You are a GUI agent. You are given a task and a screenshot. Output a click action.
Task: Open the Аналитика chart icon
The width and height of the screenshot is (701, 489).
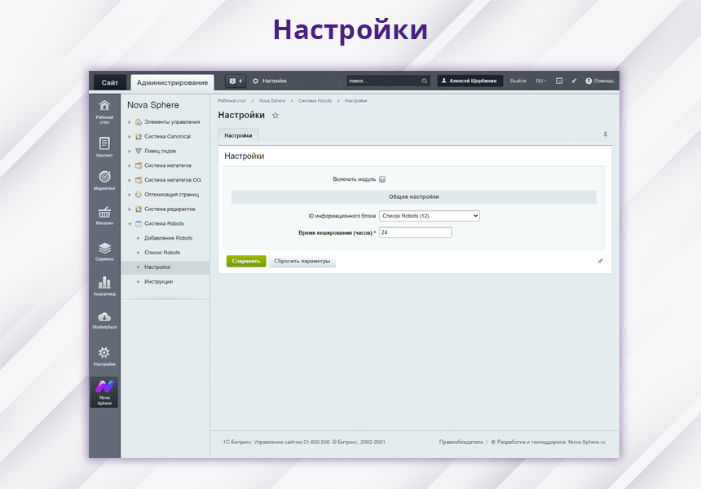pos(104,286)
